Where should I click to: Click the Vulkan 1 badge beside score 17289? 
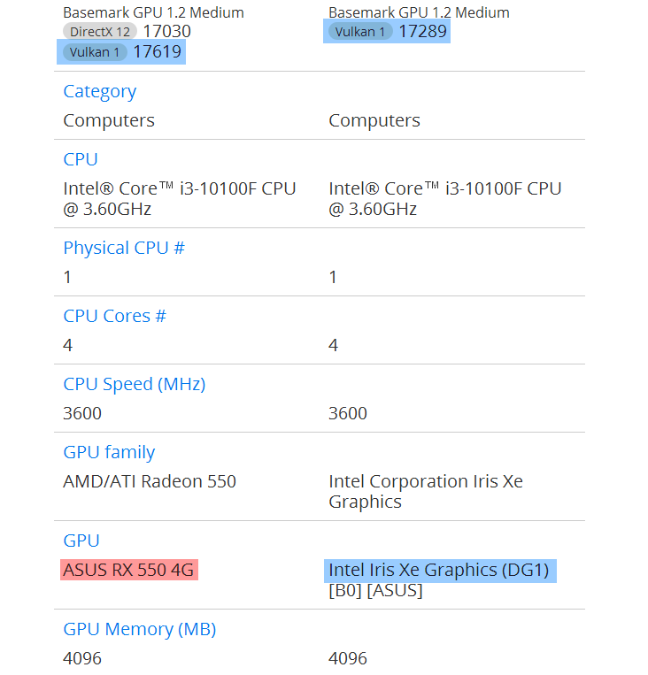coord(360,32)
